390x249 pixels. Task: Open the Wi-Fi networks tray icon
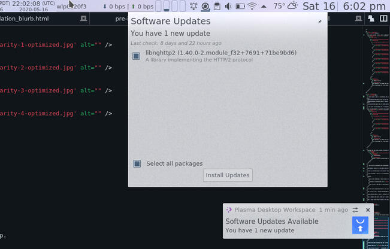tap(252, 6)
